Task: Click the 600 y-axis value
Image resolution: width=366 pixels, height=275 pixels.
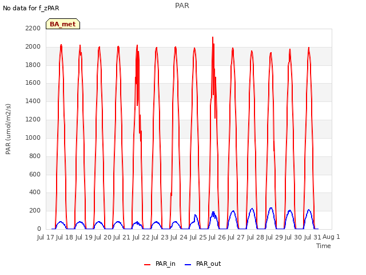Action: coord(35,174)
